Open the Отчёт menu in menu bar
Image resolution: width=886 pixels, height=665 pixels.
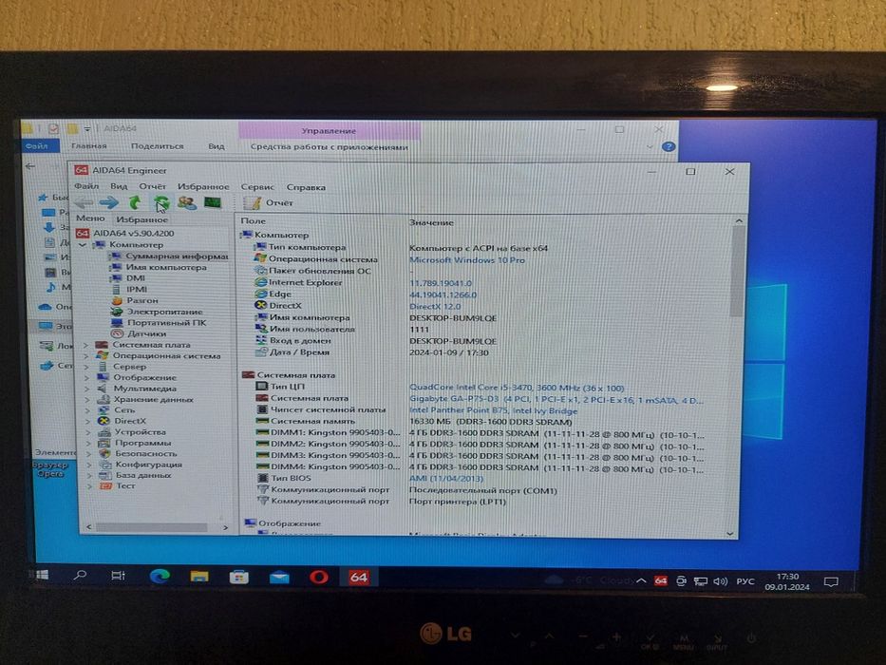click(153, 186)
